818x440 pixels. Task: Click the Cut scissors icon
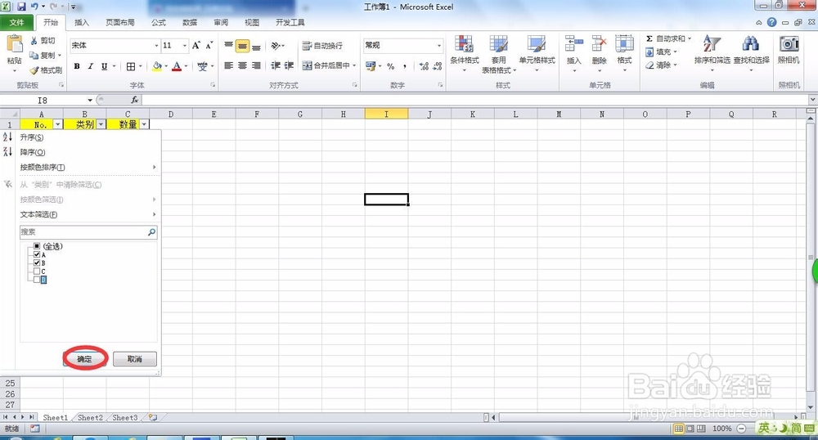(x=34, y=41)
